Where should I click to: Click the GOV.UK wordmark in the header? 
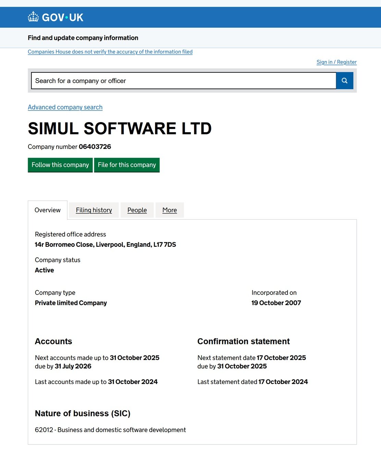click(x=62, y=18)
